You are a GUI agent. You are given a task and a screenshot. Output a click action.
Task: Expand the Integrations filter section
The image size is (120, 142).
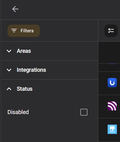(50, 70)
